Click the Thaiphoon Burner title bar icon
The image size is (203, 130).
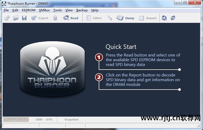pos(4,4)
